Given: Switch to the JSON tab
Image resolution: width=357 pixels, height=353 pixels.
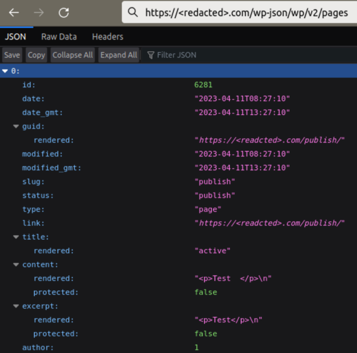Looking at the screenshot, I should 15,37.
